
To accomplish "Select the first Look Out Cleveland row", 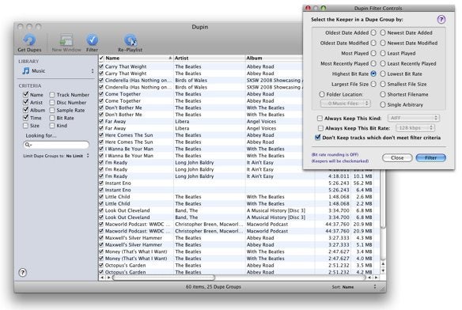I will [239, 210].
